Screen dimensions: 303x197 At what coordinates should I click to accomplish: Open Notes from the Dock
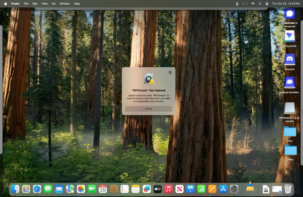tap(136, 189)
